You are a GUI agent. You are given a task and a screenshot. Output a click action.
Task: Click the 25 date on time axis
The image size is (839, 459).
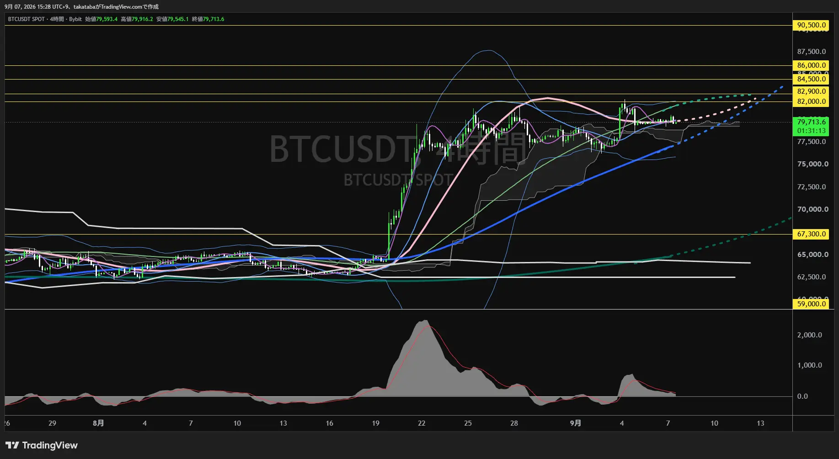468,423
